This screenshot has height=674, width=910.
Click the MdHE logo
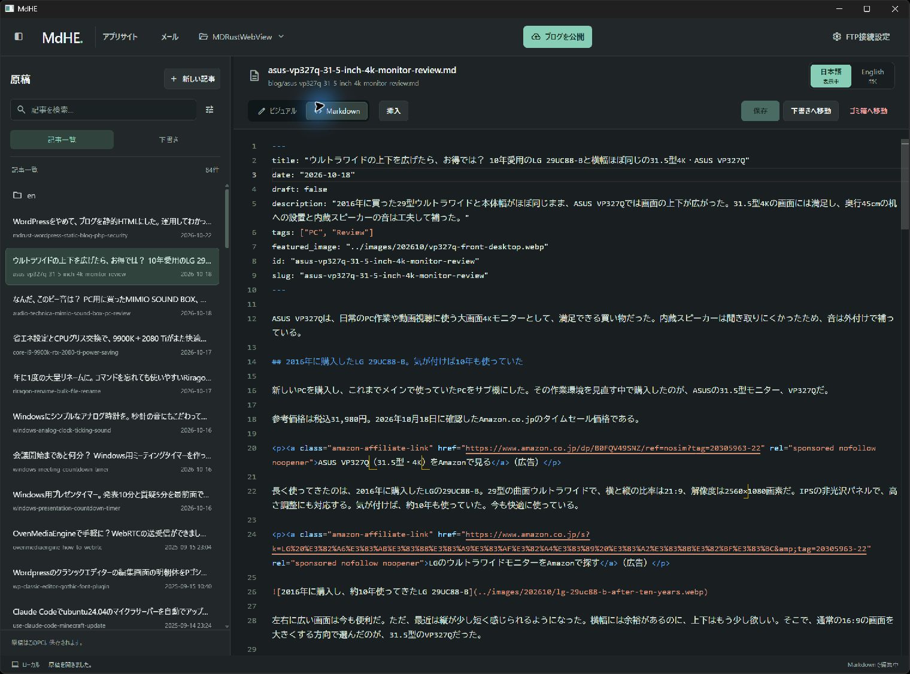pos(62,37)
